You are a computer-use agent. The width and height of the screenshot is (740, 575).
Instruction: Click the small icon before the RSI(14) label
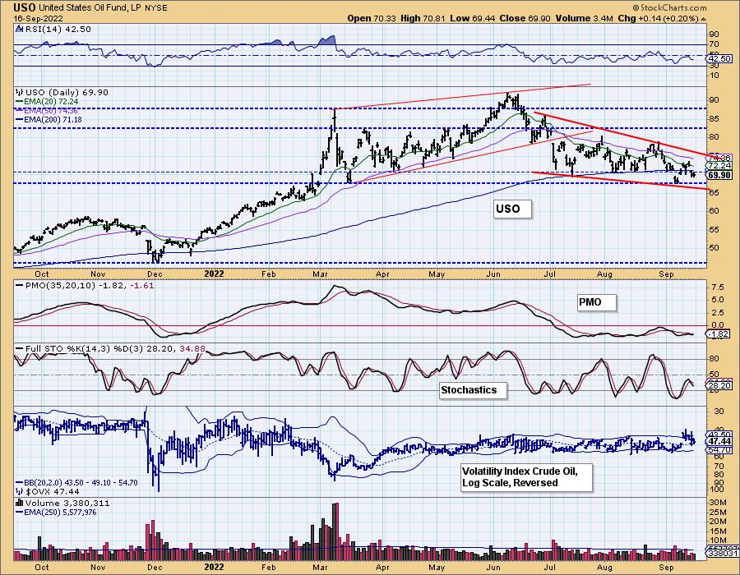[20, 30]
